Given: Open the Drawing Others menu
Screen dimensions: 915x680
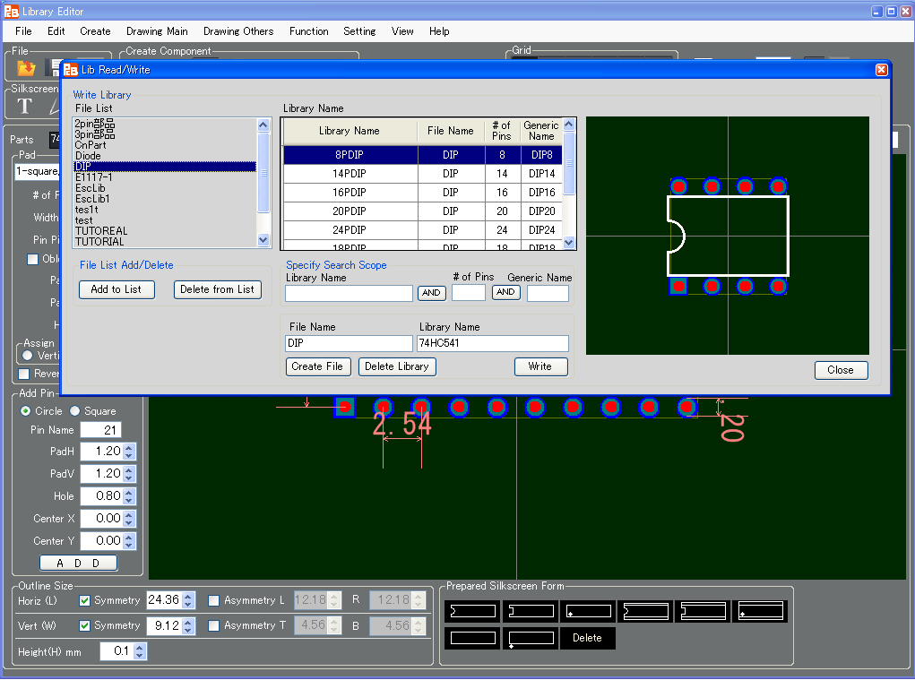Looking at the screenshot, I should click(238, 31).
